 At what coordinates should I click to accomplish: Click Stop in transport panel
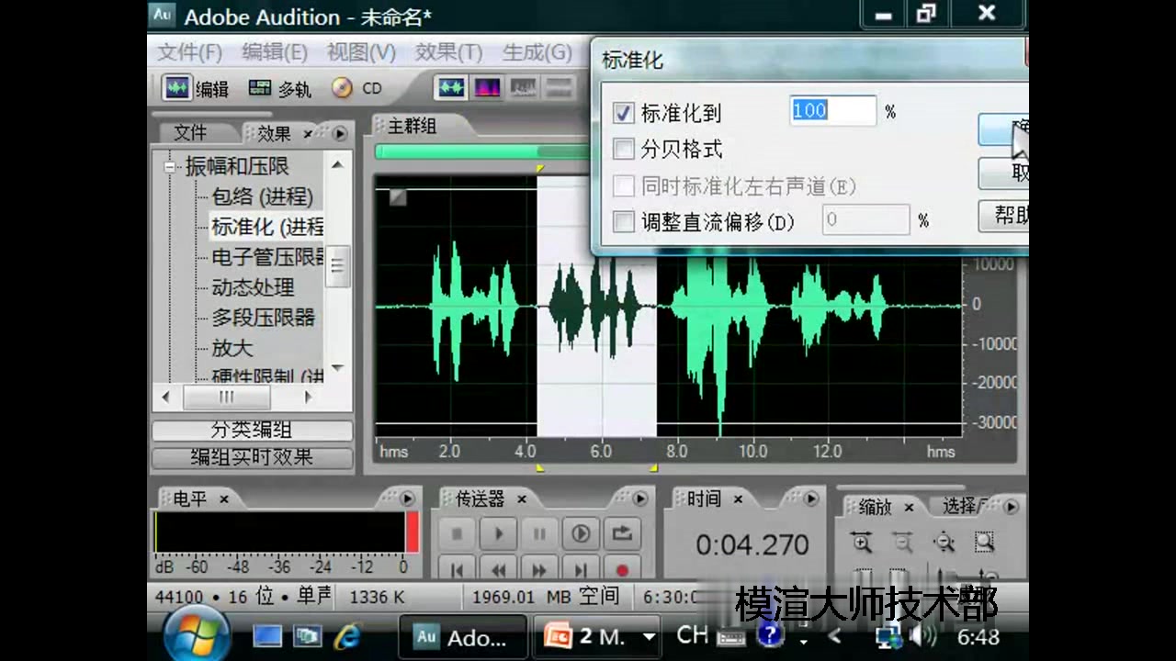coord(458,533)
